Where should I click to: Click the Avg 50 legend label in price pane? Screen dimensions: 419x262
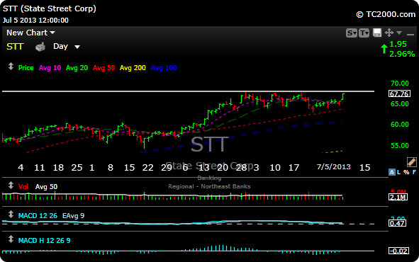pyautogui.click(x=104, y=68)
